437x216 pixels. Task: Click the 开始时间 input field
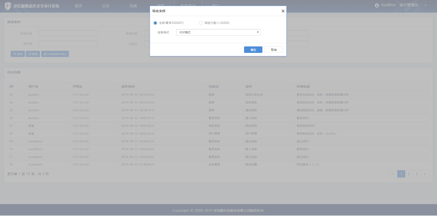point(68,34)
